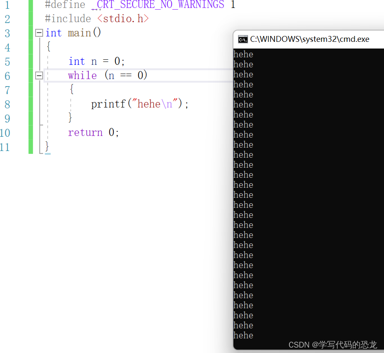Click the _CRT_SECURE_NO_WARNINGS macro name
The height and width of the screenshot is (353, 384).
click(x=158, y=5)
